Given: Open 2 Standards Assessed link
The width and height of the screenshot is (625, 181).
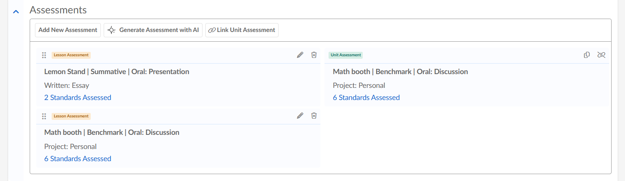Looking at the screenshot, I should [x=78, y=98].
